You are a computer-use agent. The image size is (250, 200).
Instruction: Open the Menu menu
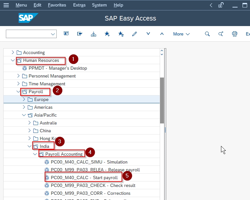tap(21, 5)
